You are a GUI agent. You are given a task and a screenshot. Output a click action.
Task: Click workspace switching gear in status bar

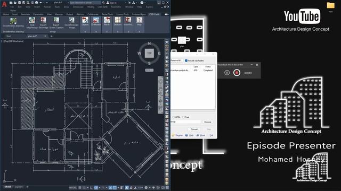(x=146, y=187)
